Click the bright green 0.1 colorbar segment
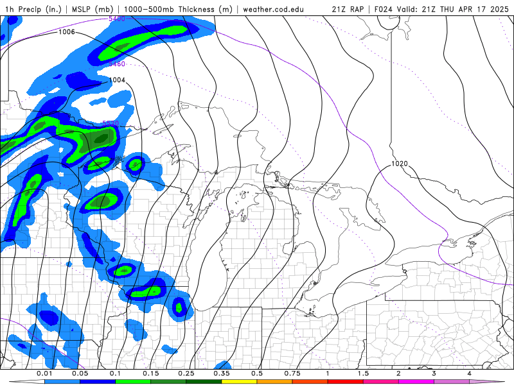Screen dimensions: 514x385 pos(133,382)
